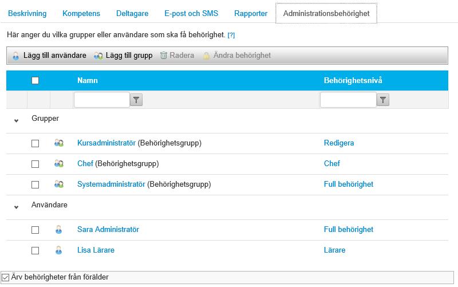Click the Ändra behörighet button text
Image resolution: width=458 pixels, height=287 pixels.
tap(242, 55)
